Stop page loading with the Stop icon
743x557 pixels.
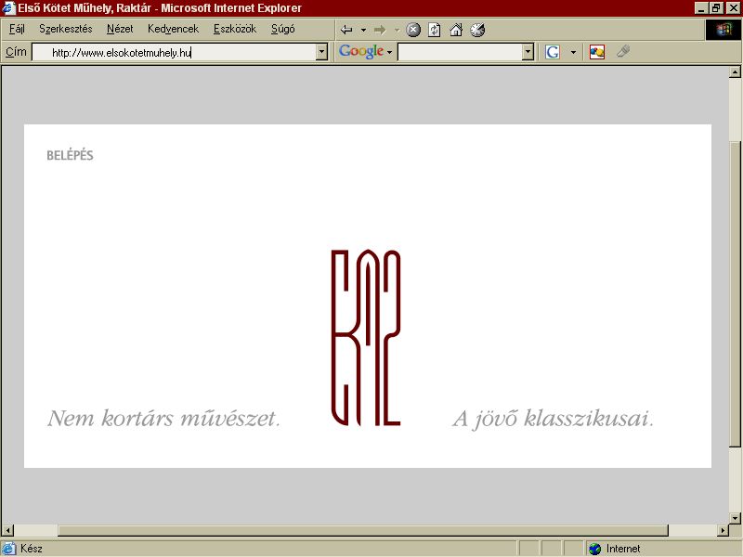(413, 30)
